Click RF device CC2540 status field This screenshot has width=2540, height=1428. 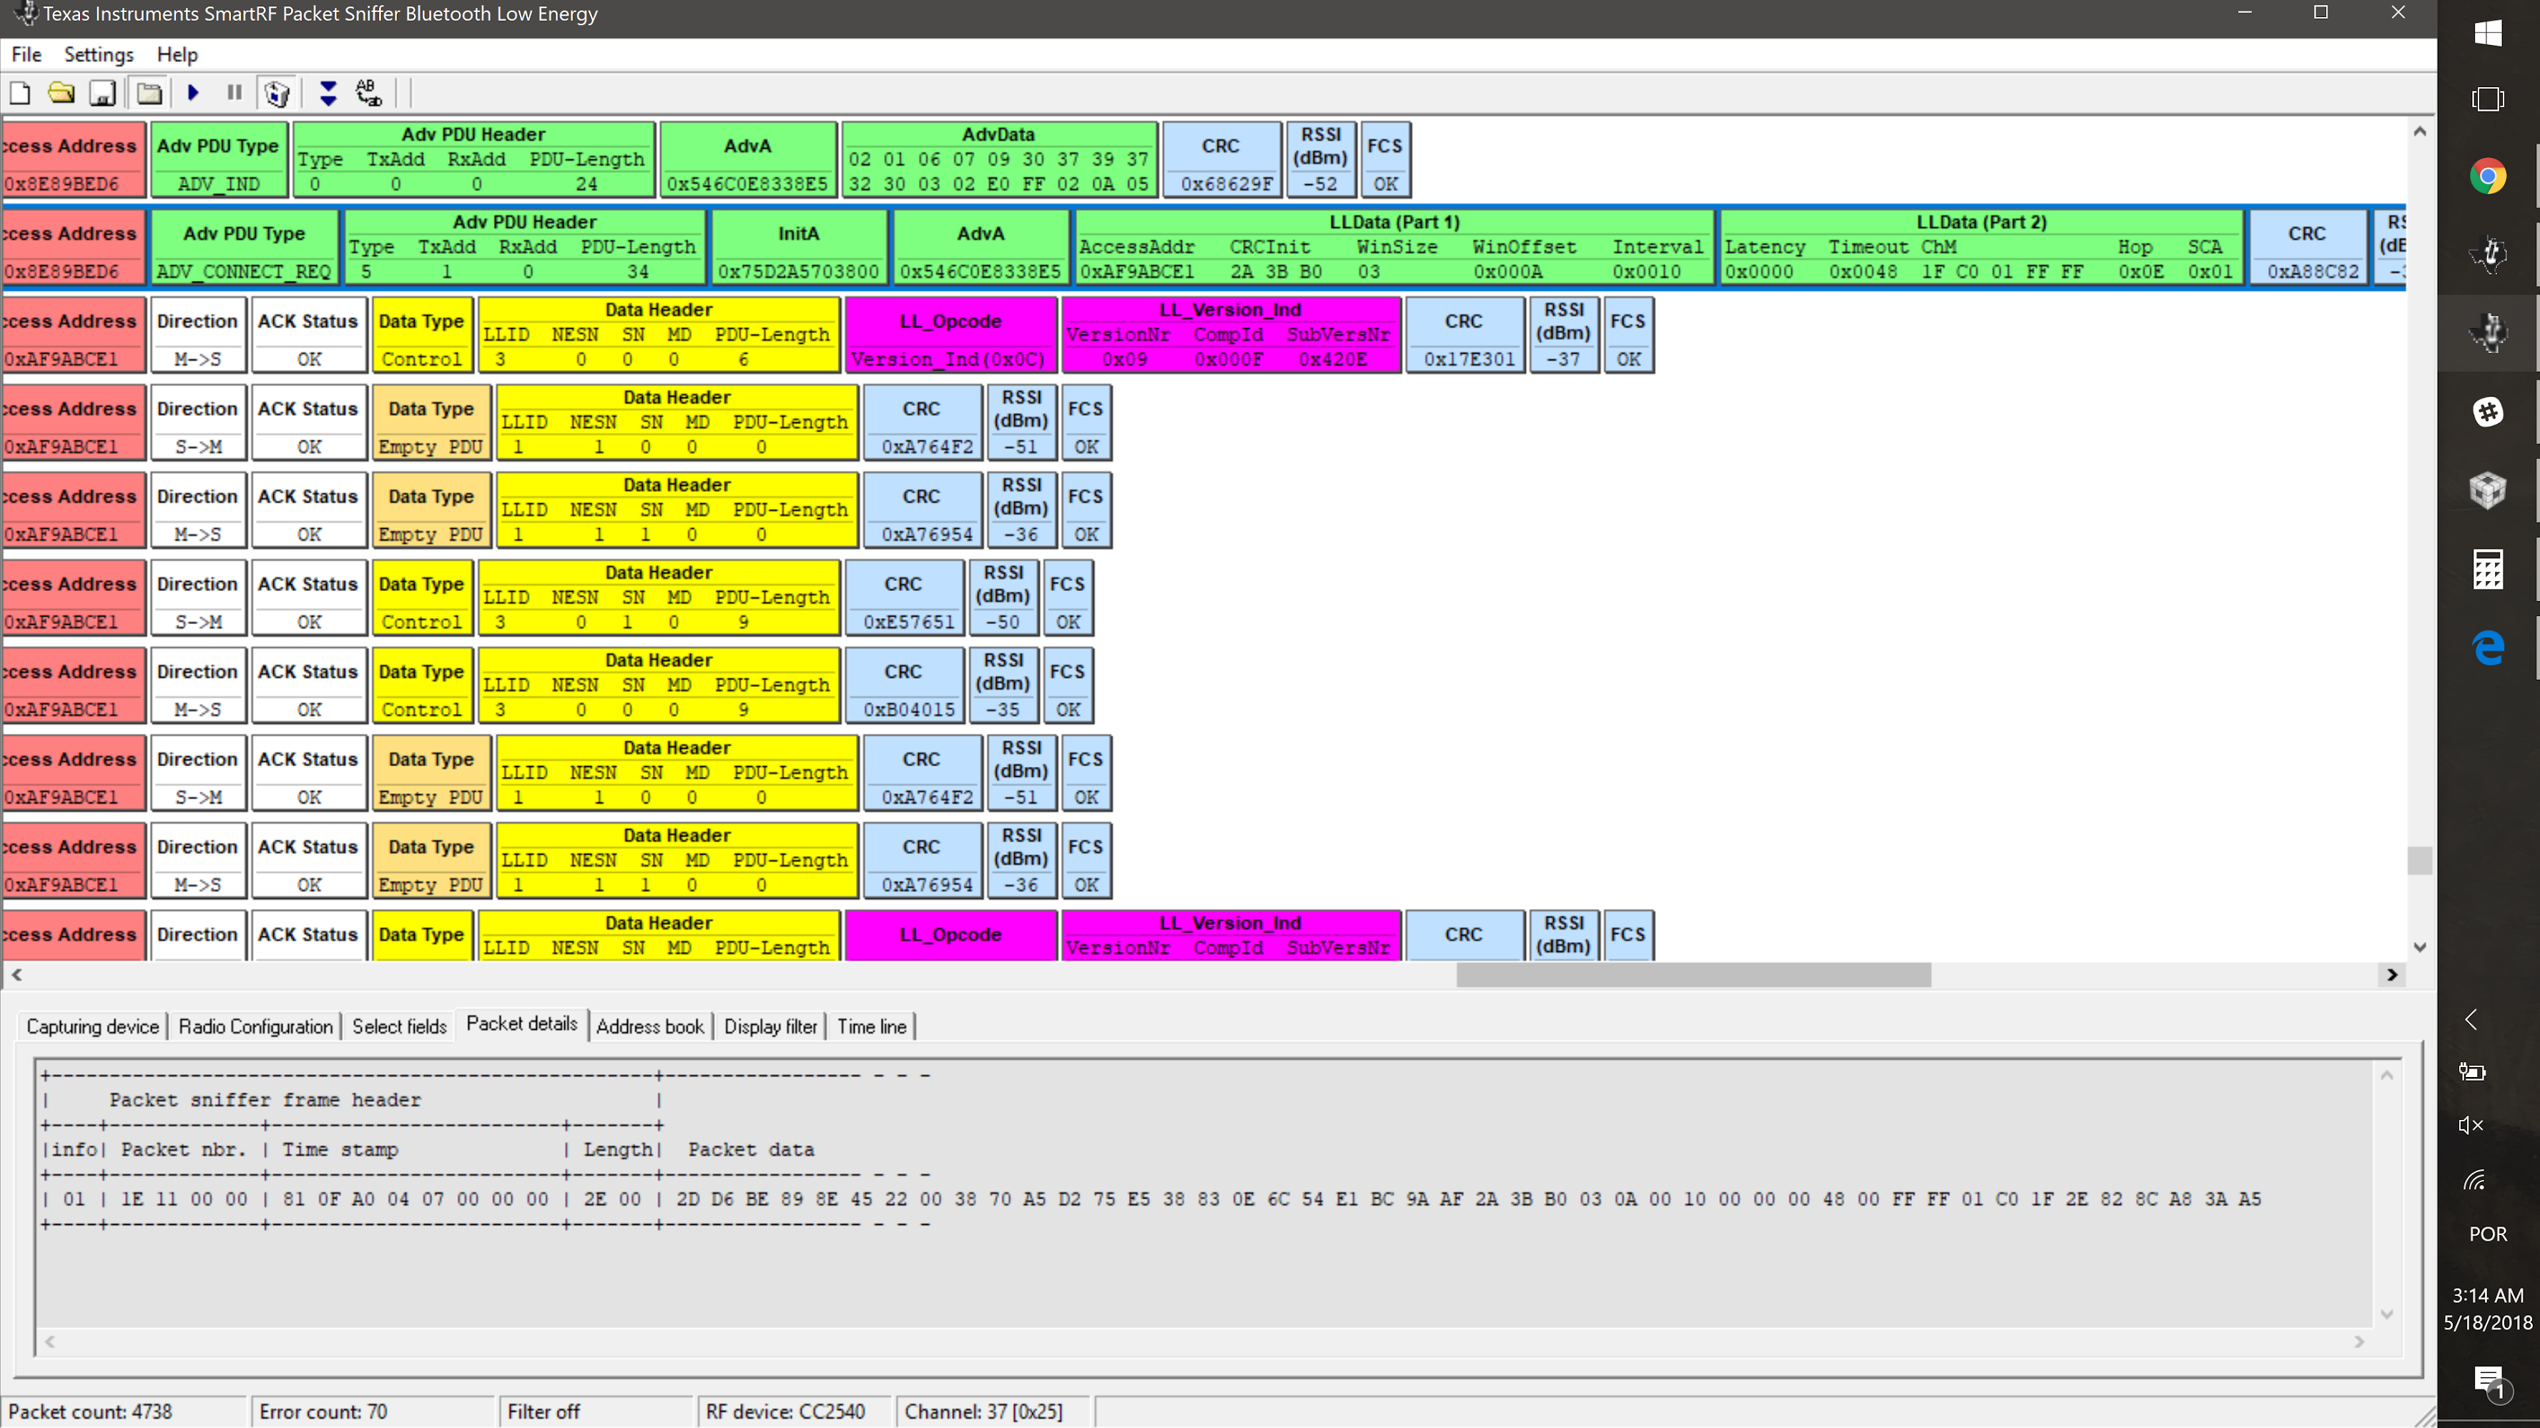pos(796,1412)
